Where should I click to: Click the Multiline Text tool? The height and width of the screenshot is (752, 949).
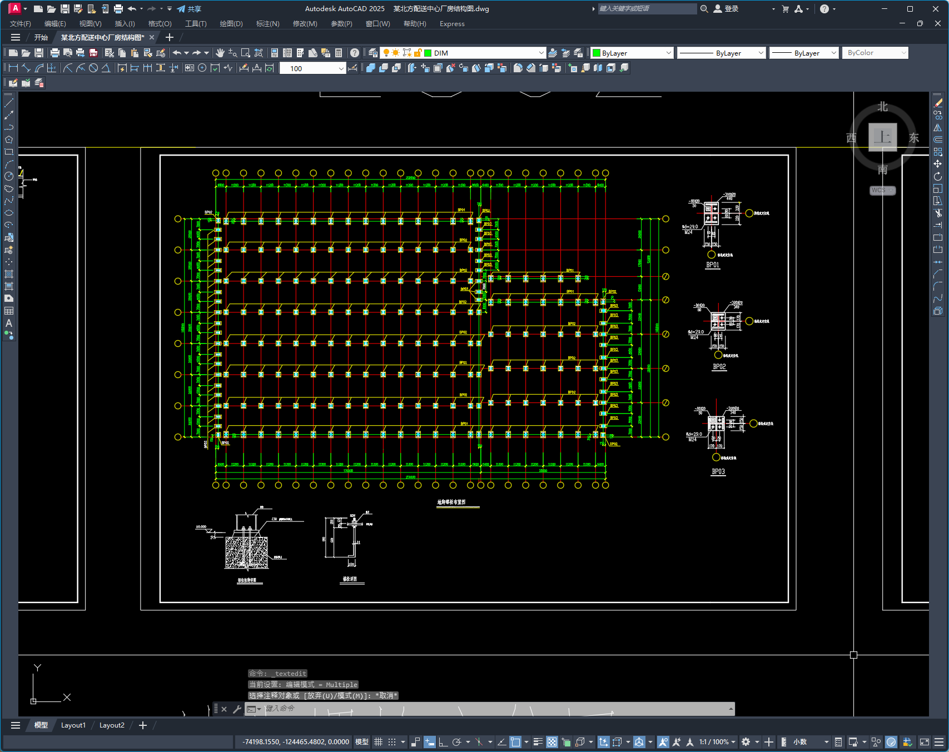(x=9, y=323)
